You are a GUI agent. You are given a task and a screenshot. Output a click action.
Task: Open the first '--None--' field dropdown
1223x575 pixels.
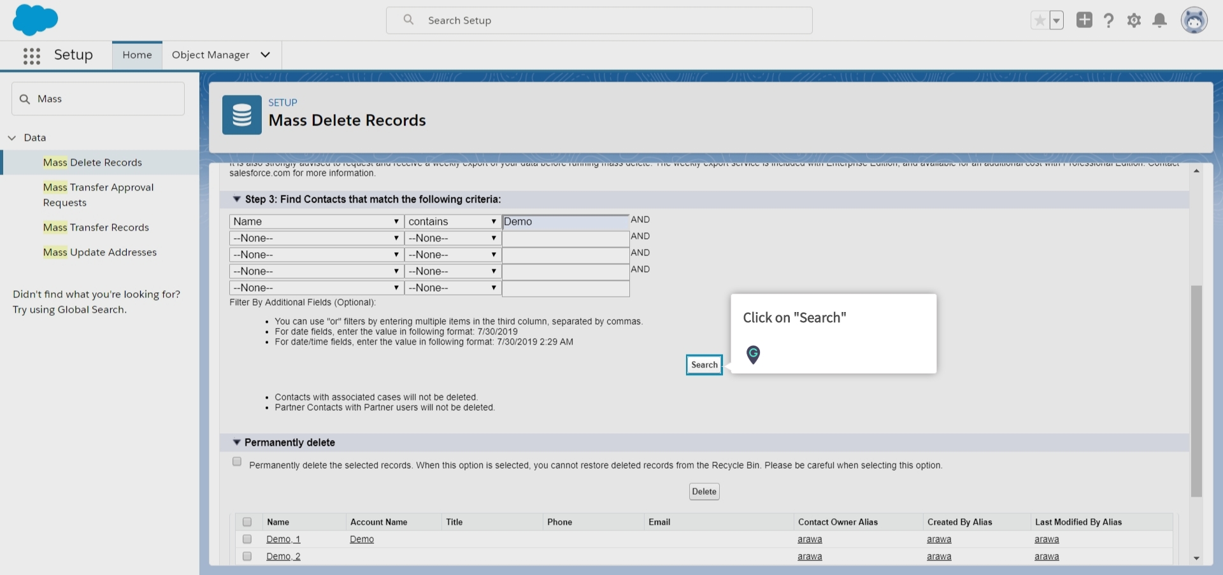click(315, 238)
